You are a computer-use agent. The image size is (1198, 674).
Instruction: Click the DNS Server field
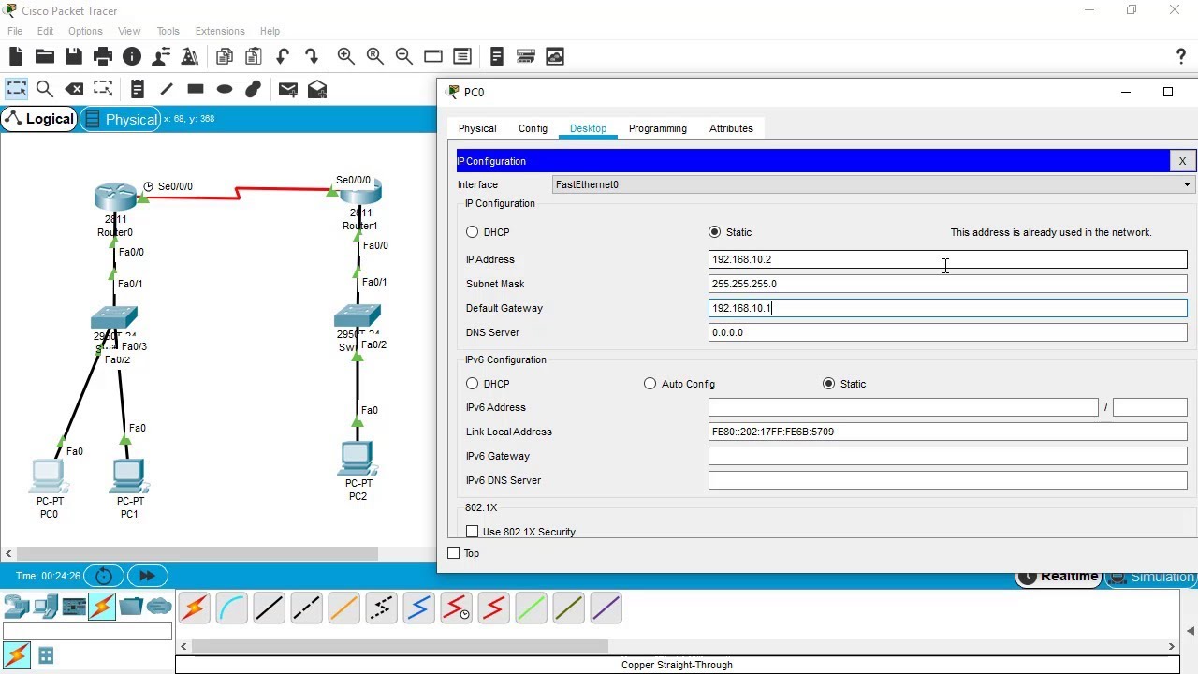[x=947, y=332]
